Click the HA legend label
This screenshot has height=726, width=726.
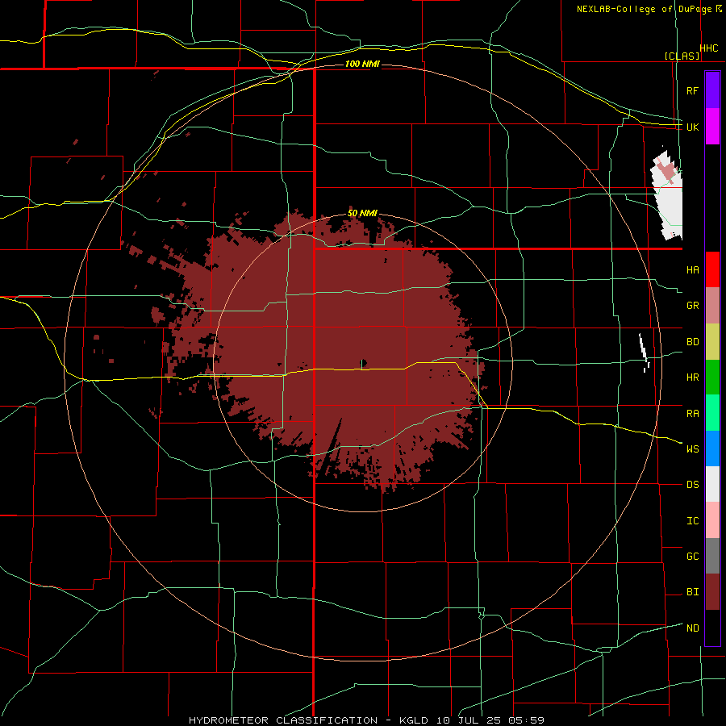[x=692, y=269]
